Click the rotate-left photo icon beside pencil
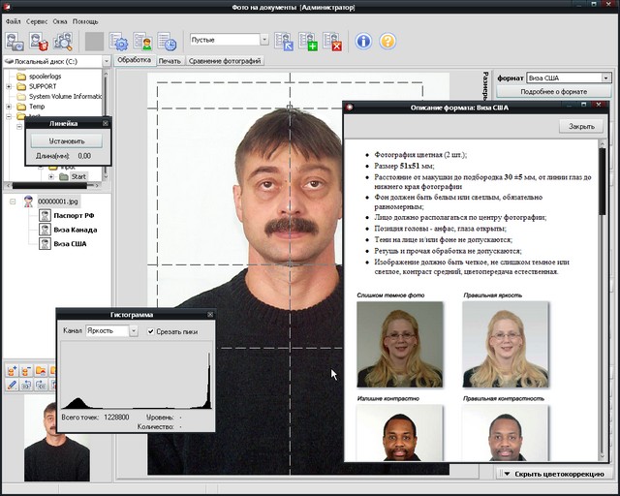 (26, 385)
